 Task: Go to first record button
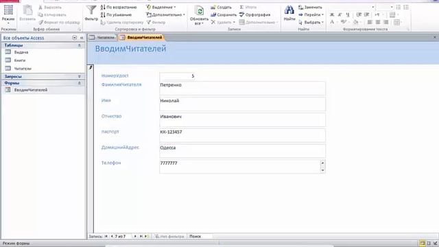click(106, 236)
